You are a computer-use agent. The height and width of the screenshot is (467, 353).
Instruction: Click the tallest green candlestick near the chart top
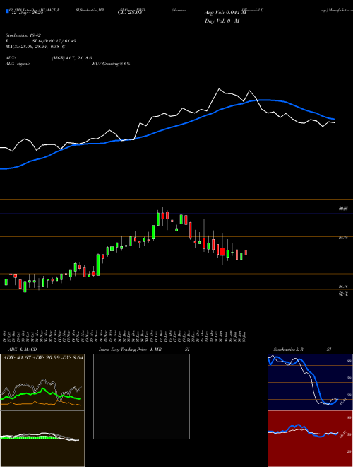click(158, 219)
